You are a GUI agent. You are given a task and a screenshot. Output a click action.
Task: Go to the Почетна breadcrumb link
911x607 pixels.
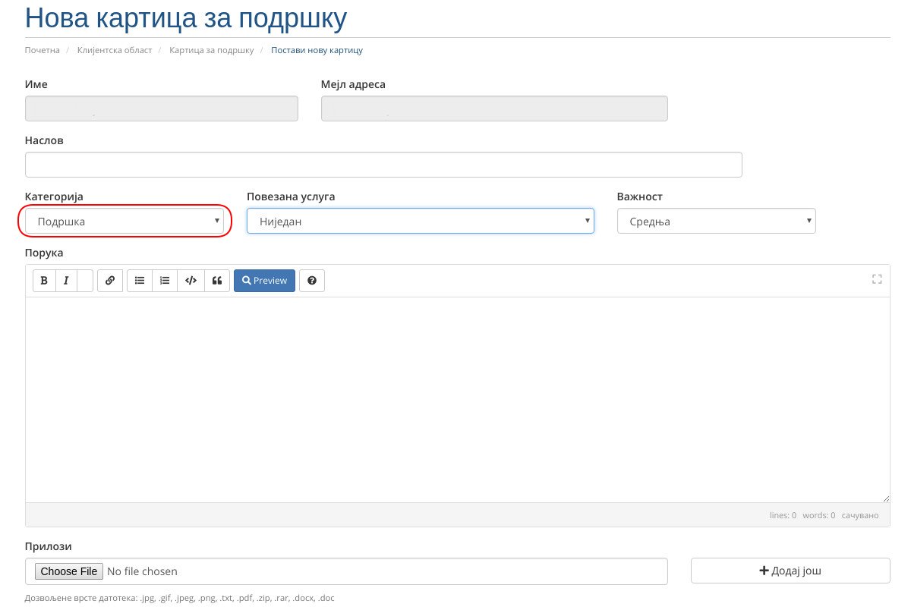point(43,50)
